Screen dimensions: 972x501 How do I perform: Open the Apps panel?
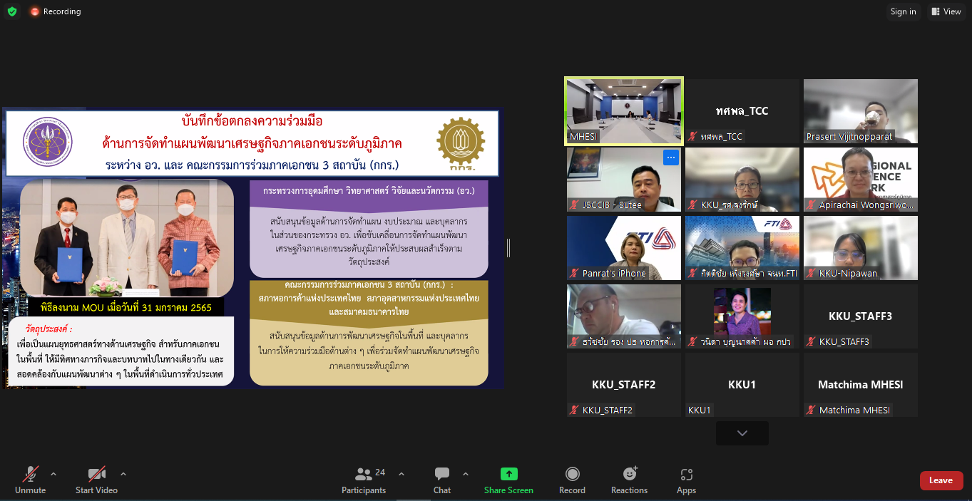pos(686,475)
